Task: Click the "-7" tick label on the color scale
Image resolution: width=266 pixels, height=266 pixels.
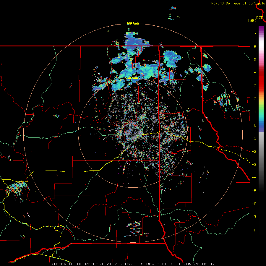Action: [x=254, y=217]
